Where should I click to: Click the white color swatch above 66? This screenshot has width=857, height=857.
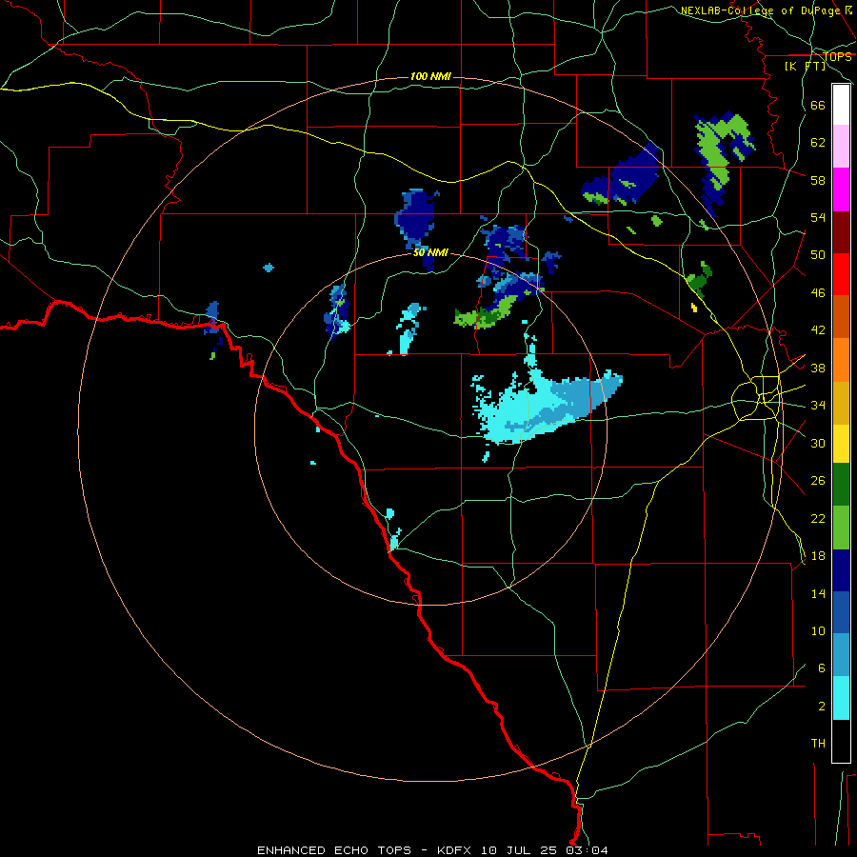tap(841, 105)
